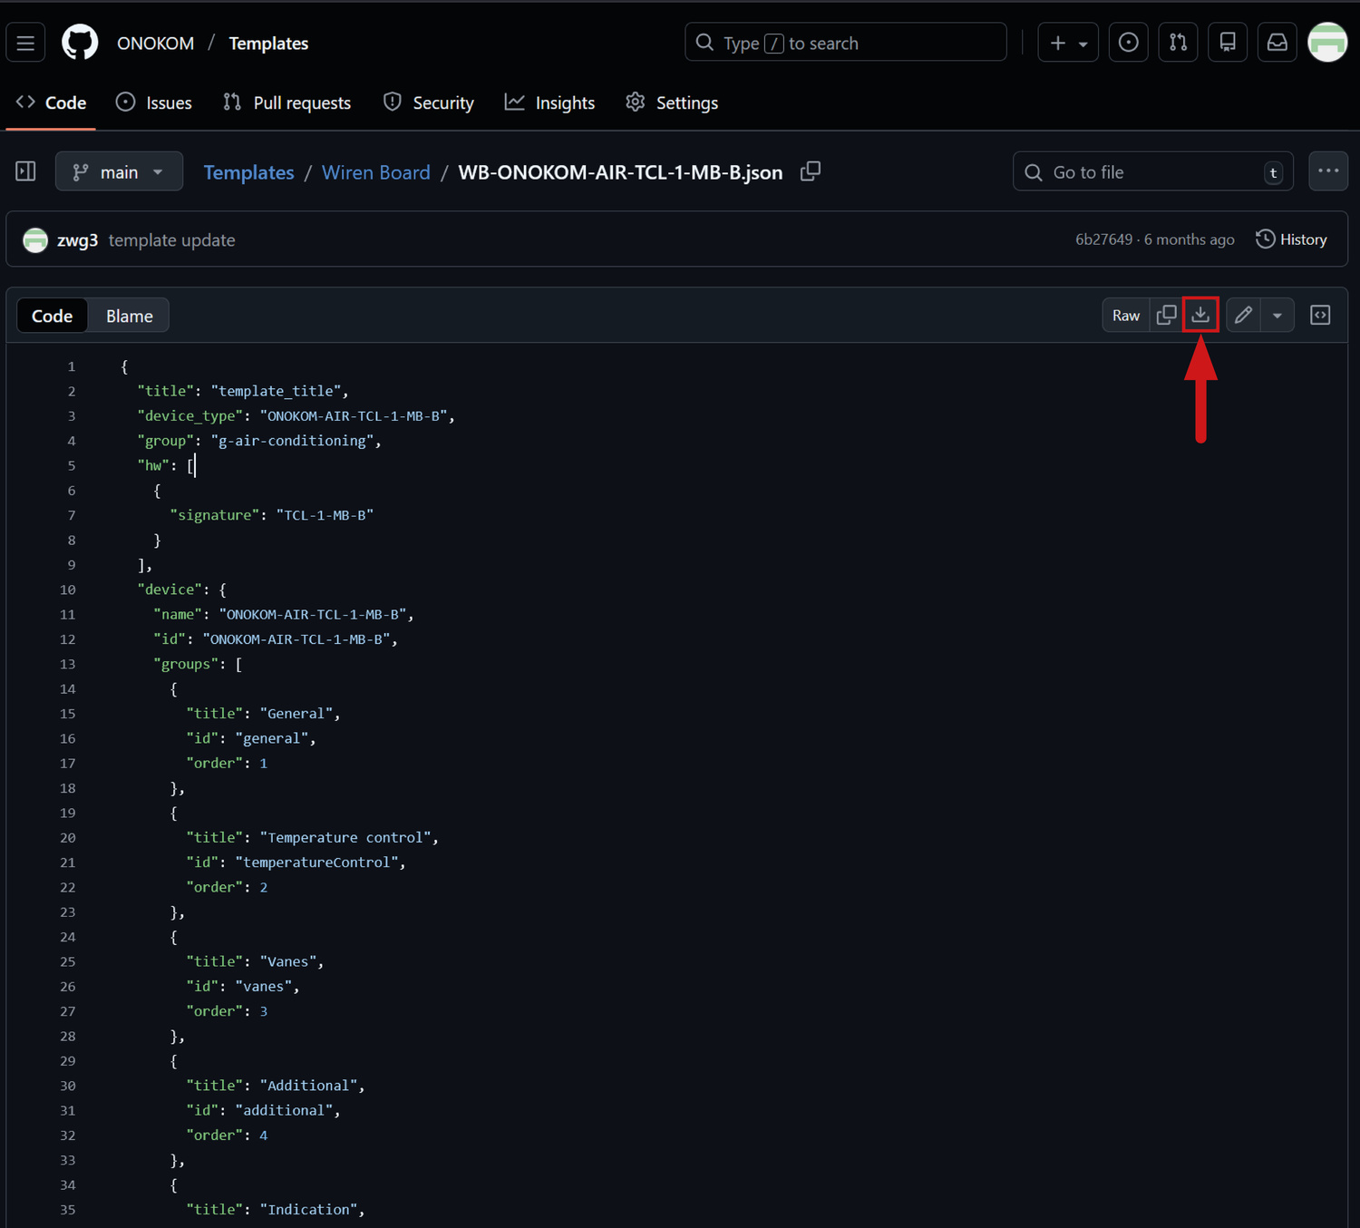Image resolution: width=1360 pixels, height=1228 pixels.
Task: Open the repositories icon in the header
Action: [1228, 43]
